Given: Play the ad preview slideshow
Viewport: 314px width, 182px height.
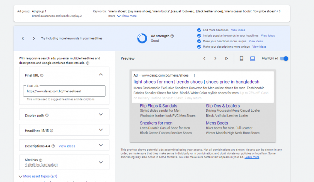Looking at the screenshot, I should point(226,58).
